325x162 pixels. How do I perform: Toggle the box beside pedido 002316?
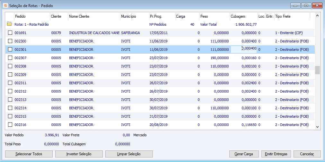pos(10,125)
